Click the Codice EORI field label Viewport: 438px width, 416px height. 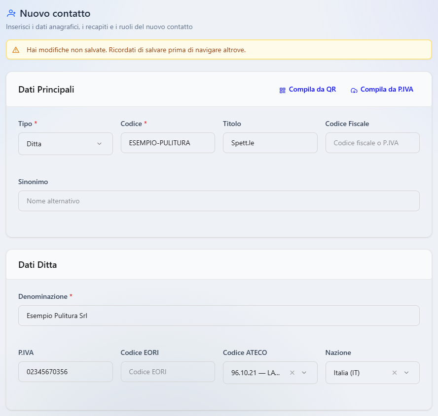point(140,352)
